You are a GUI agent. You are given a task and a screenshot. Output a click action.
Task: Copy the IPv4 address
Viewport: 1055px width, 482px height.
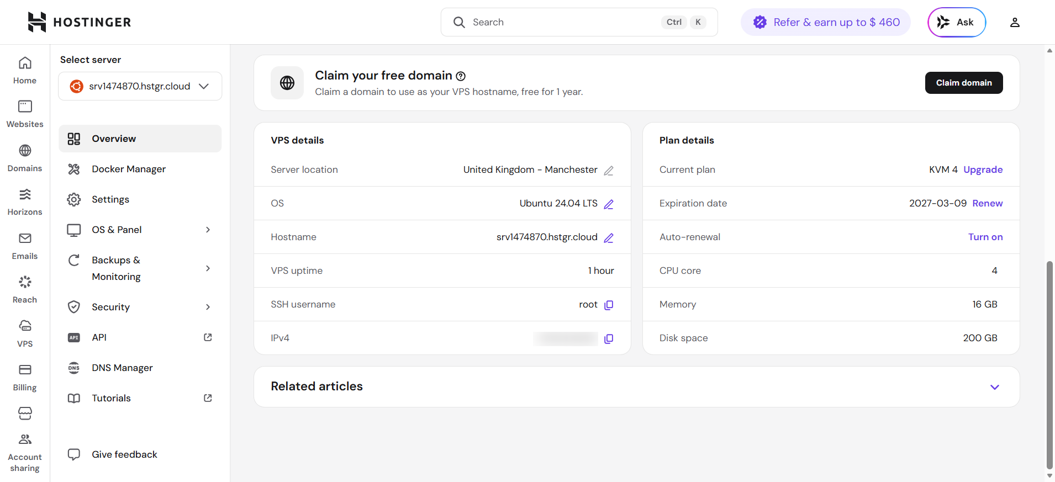pos(609,338)
